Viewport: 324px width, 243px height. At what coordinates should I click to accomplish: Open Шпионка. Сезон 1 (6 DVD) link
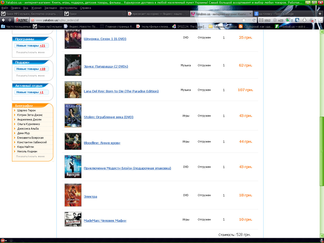click(105, 39)
